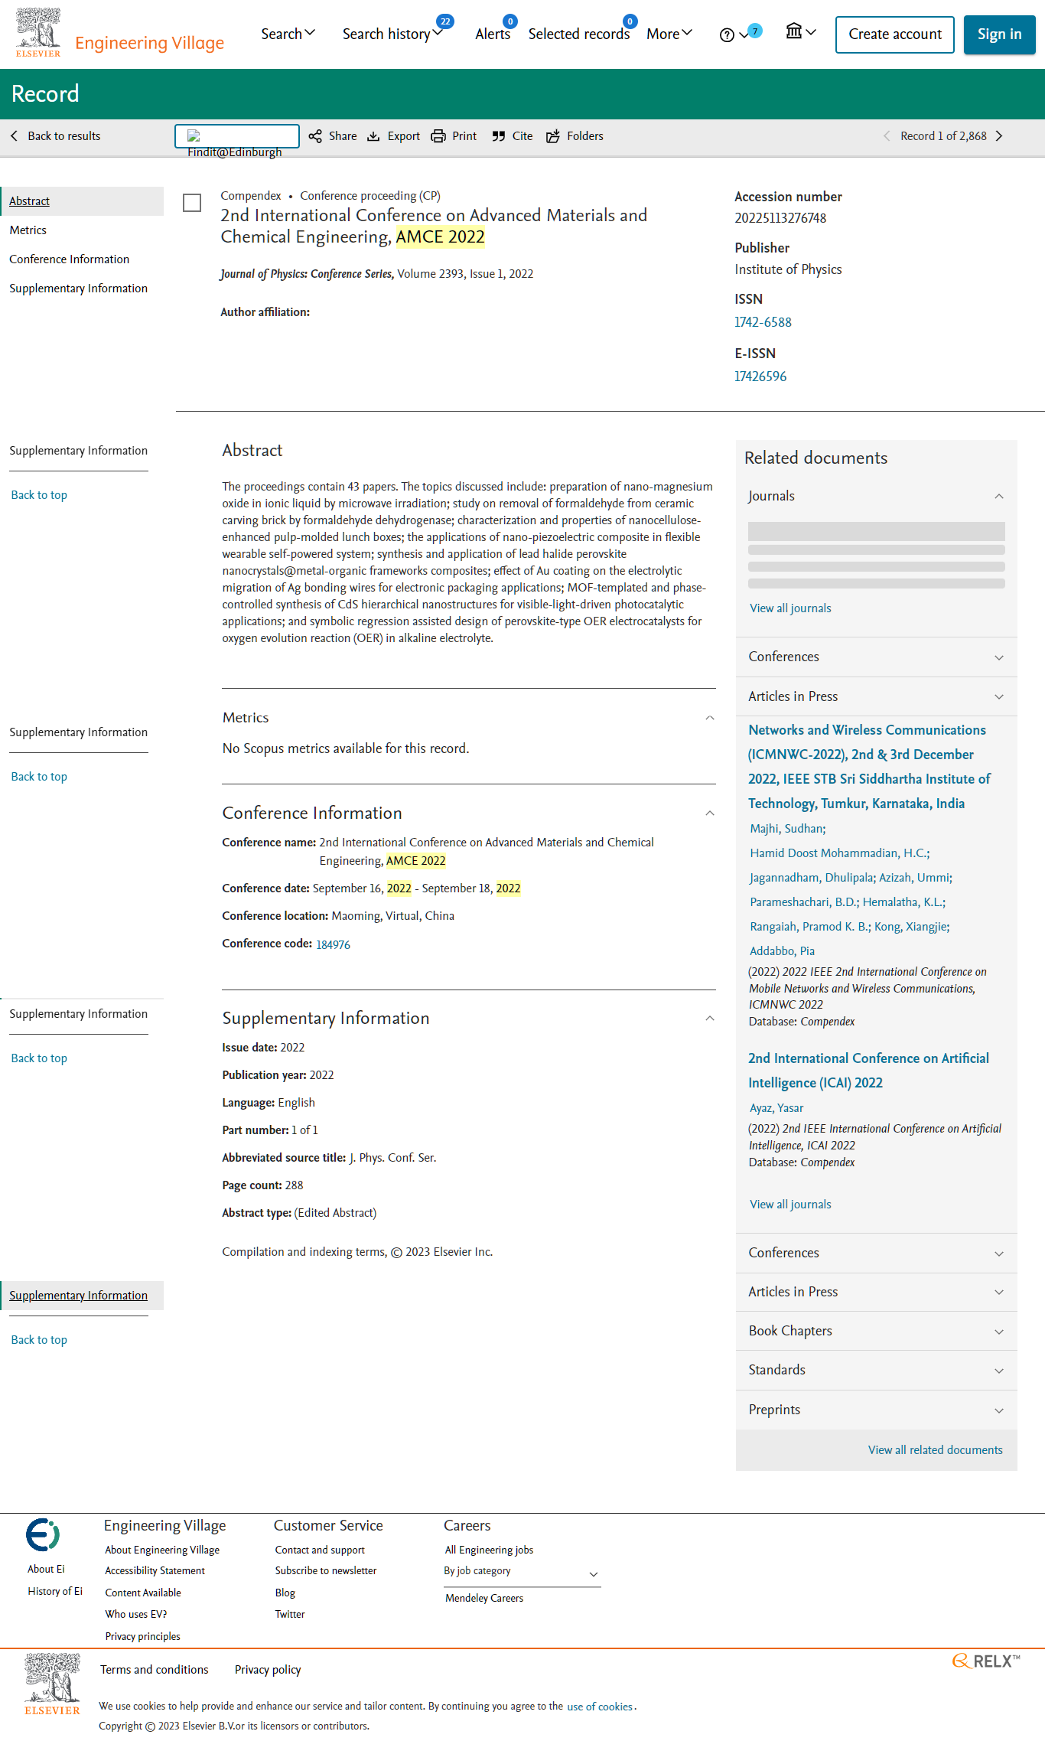Click the Back to results arrow
The height and width of the screenshot is (1741, 1045).
14,136
